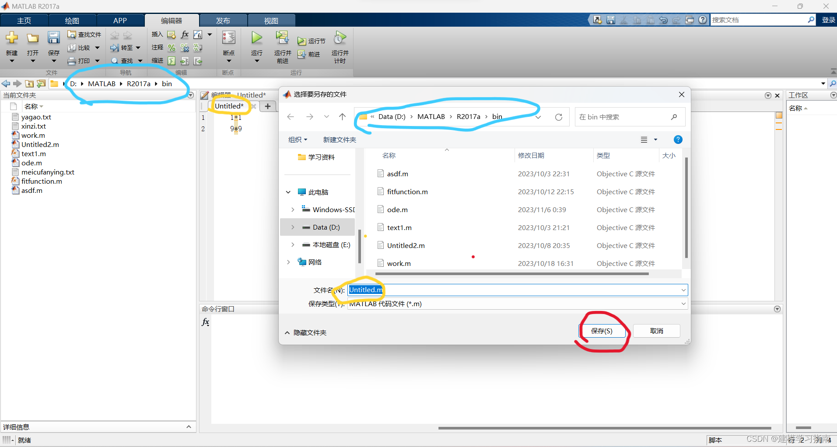Click the 运行节 (Run Section) icon
837x447 pixels.
click(x=301, y=41)
